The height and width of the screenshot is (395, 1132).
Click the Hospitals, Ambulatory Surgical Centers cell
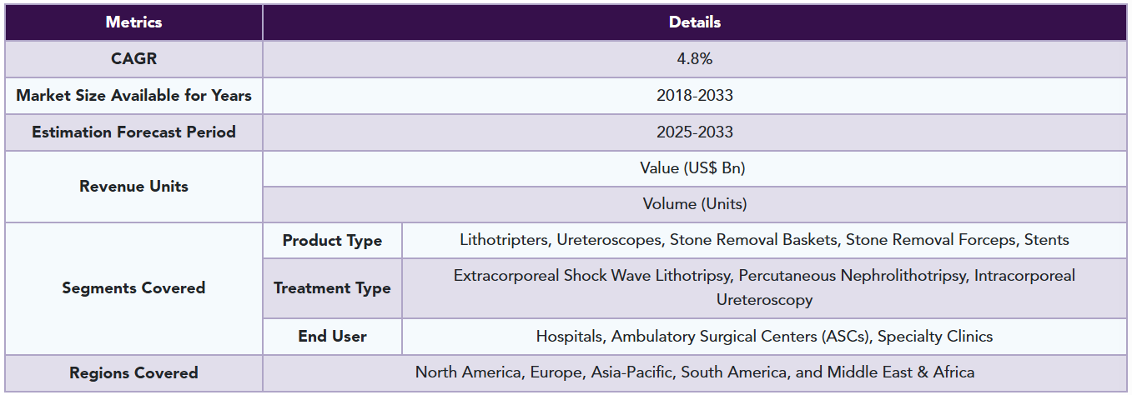[x=764, y=337]
